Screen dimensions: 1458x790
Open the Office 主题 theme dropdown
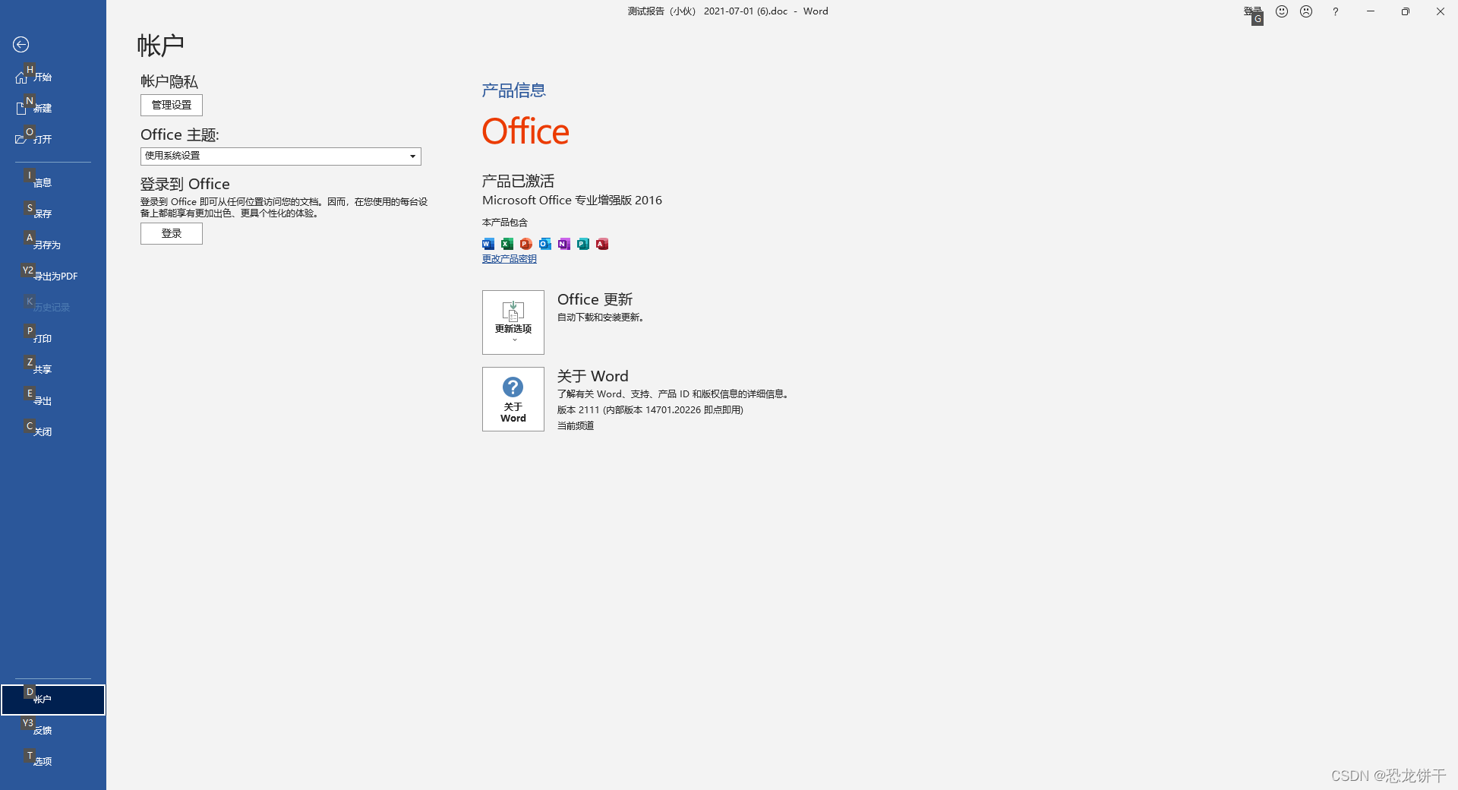[281, 156]
